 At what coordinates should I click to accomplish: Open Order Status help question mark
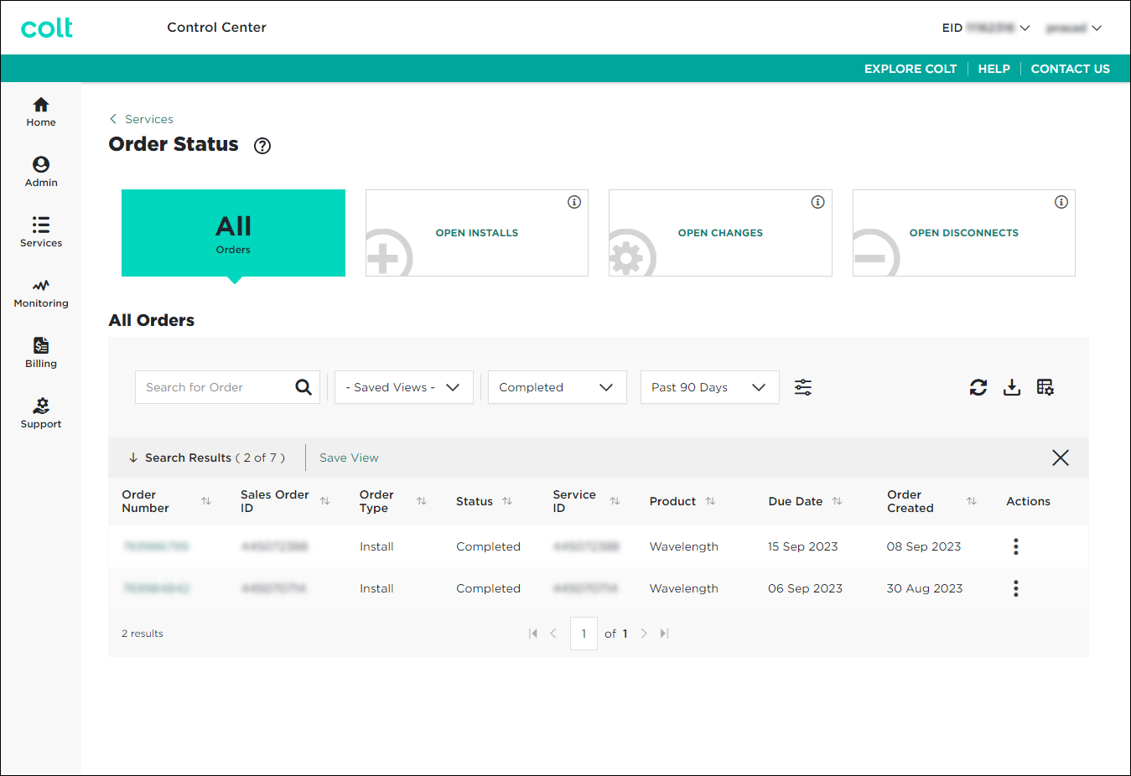coord(262,146)
